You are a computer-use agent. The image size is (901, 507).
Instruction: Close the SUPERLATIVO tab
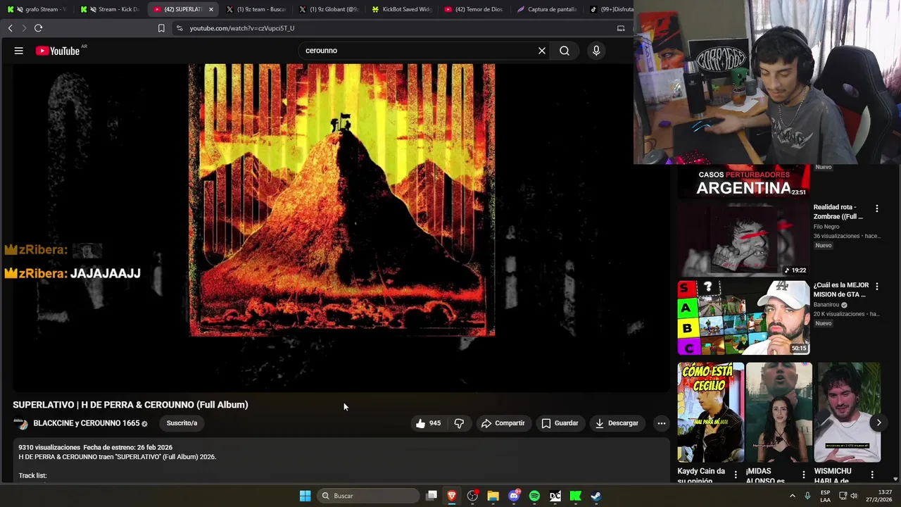coord(210,9)
